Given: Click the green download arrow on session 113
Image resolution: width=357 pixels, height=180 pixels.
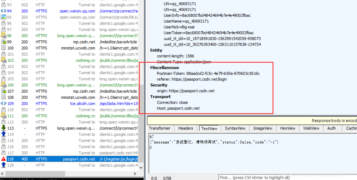Looking at the screenshot, I should pyautogui.click(x=3, y=128).
